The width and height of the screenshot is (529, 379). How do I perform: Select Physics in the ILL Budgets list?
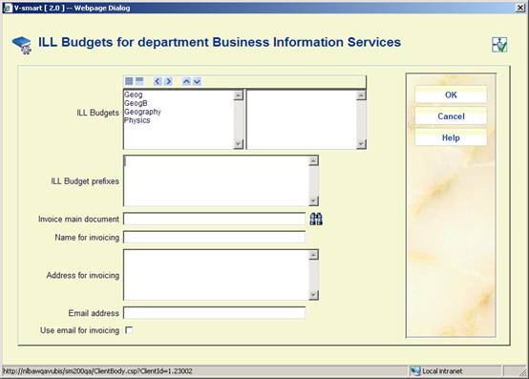click(x=138, y=120)
